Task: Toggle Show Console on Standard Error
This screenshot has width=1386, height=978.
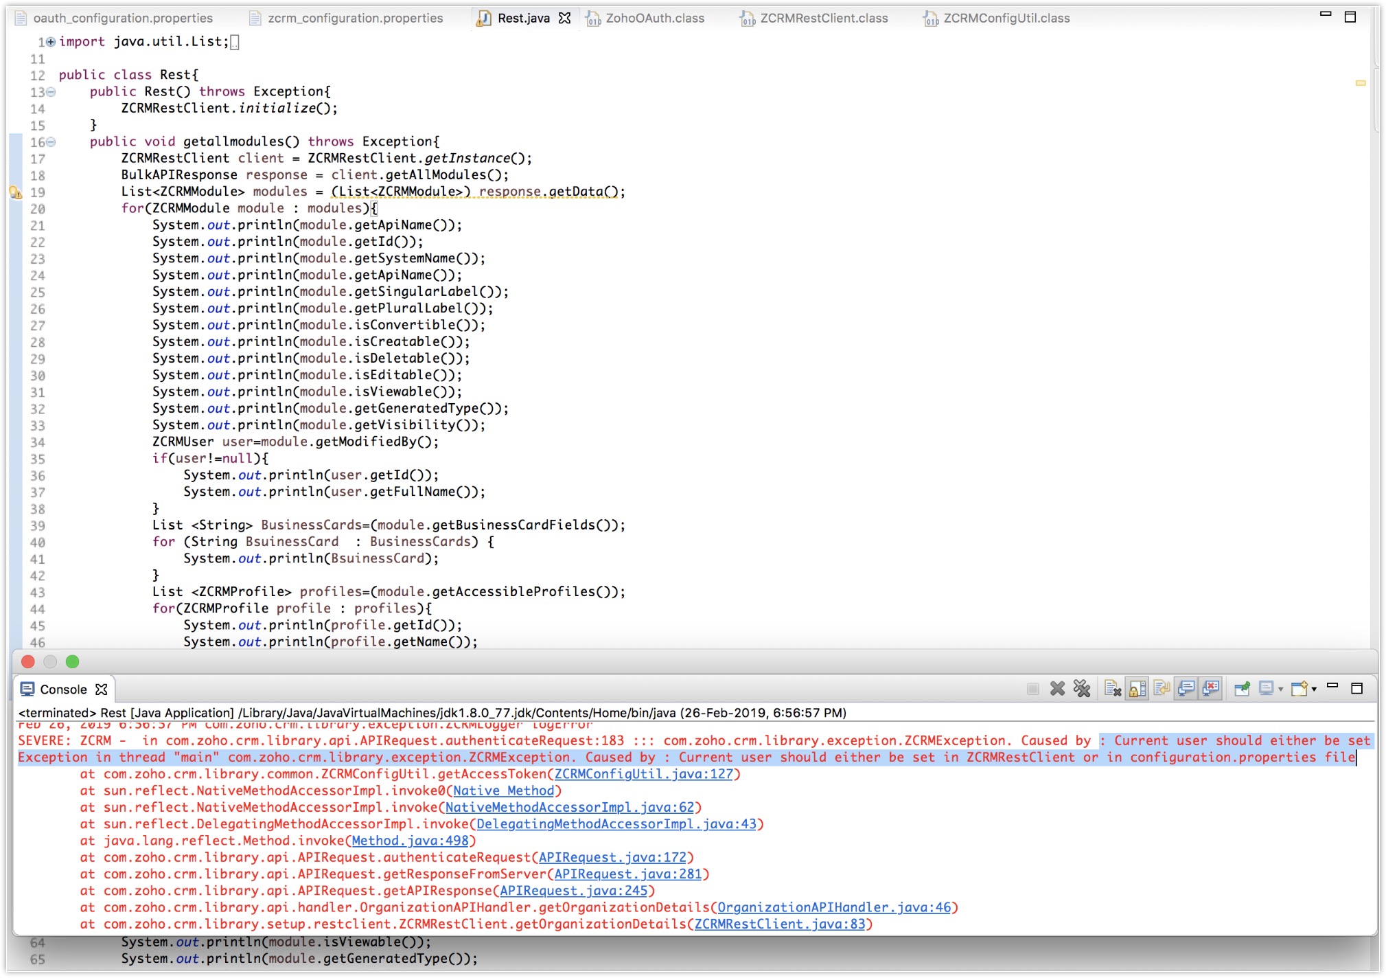Action: coord(1211,688)
